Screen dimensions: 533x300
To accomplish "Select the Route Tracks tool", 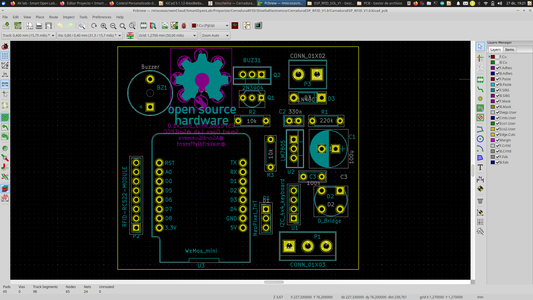I will tap(480, 89).
